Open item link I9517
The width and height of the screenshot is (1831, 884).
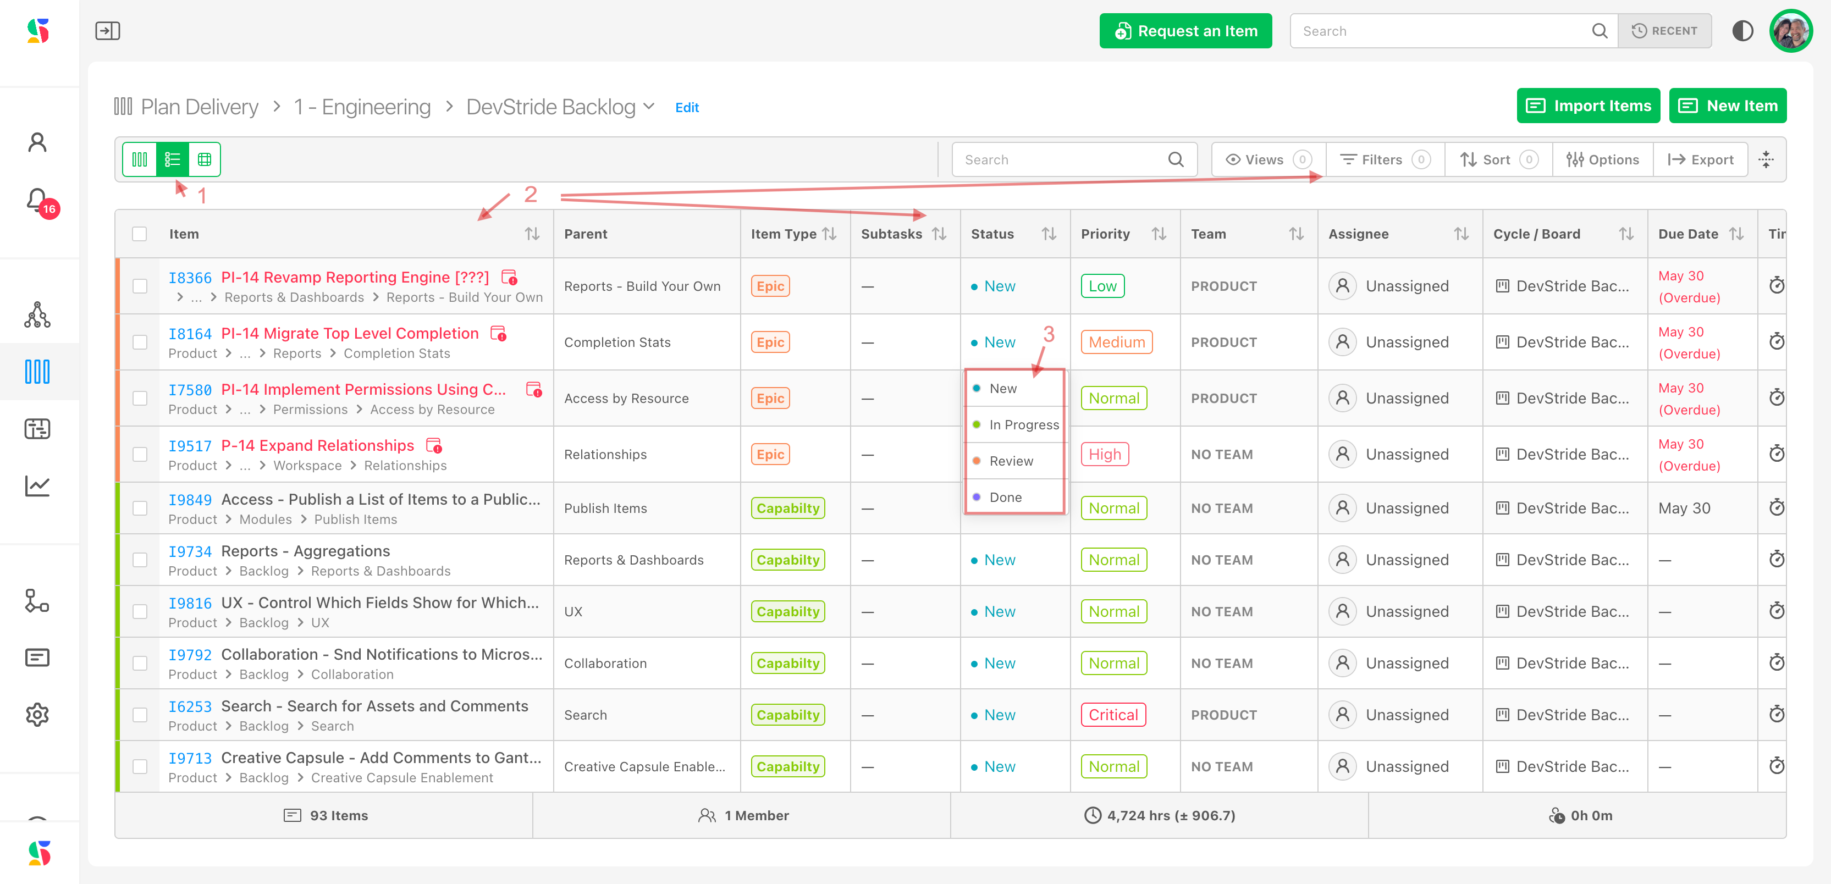(x=190, y=445)
